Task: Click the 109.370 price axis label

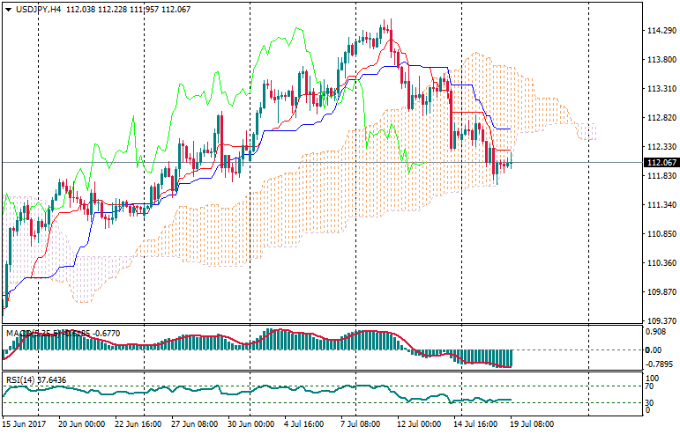Action: point(661,321)
